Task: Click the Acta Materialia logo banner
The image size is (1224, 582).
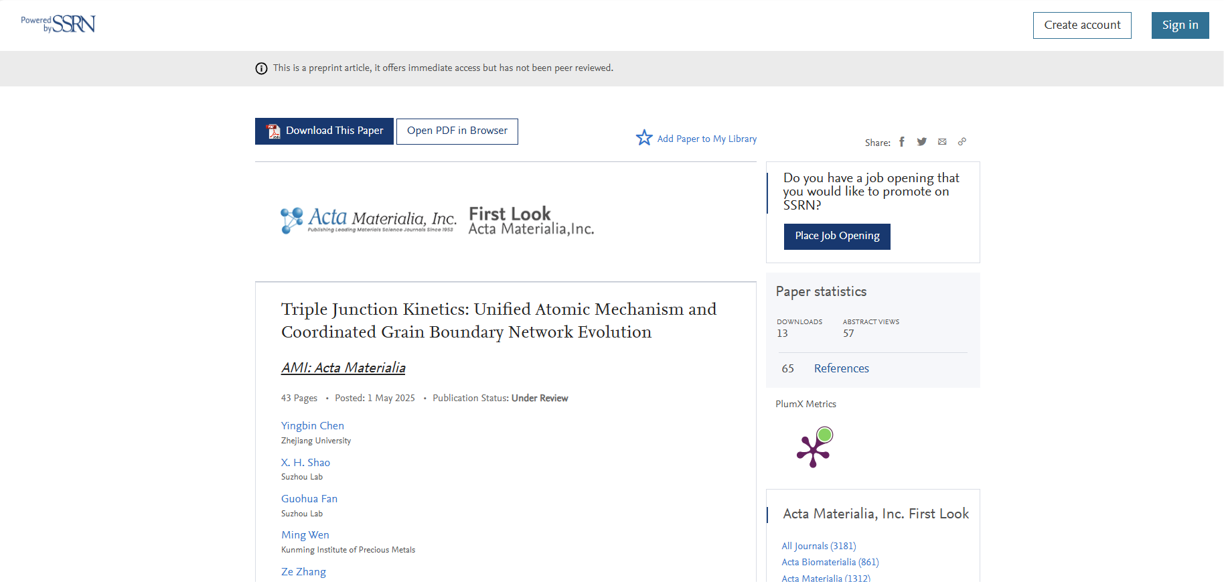Action: pos(437,220)
